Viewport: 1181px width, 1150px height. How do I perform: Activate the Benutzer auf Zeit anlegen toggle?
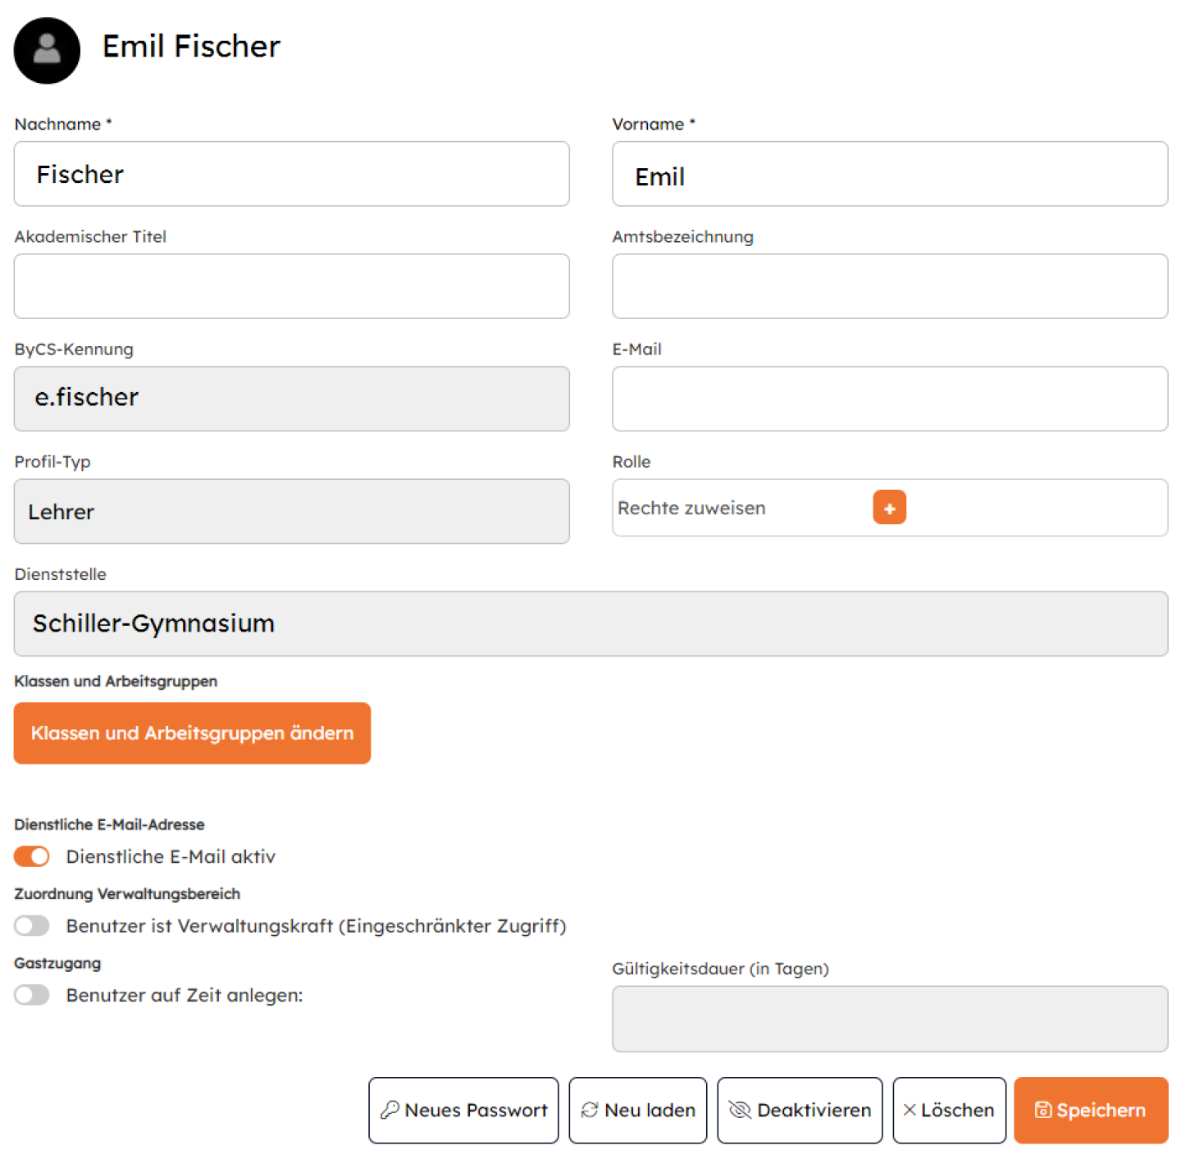pos(31,994)
